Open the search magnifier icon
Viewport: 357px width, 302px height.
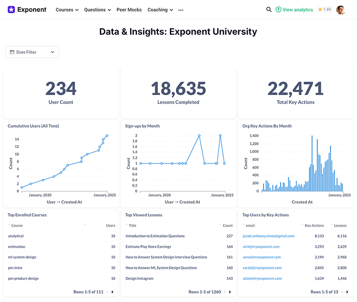click(x=269, y=9)
